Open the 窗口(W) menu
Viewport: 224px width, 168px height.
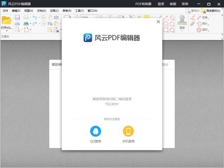click(x=93, y=11)
